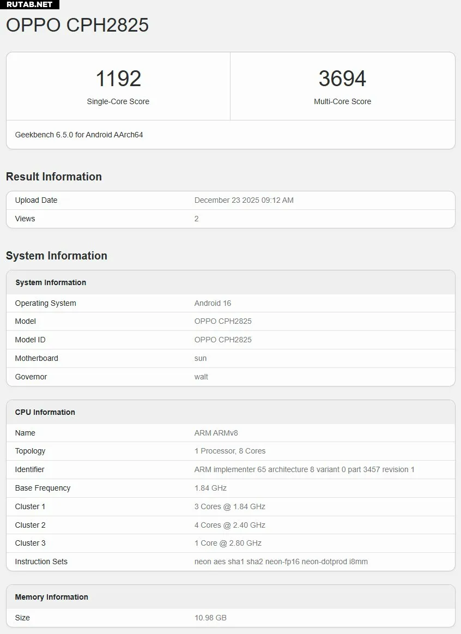Click the RUTAB.NET watermark label
This screenshot has height=634, width=461.
click(29, 4)
